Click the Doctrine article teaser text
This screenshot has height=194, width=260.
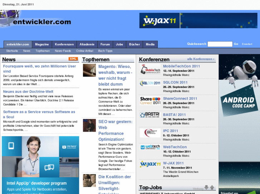[x=39, y=100]
